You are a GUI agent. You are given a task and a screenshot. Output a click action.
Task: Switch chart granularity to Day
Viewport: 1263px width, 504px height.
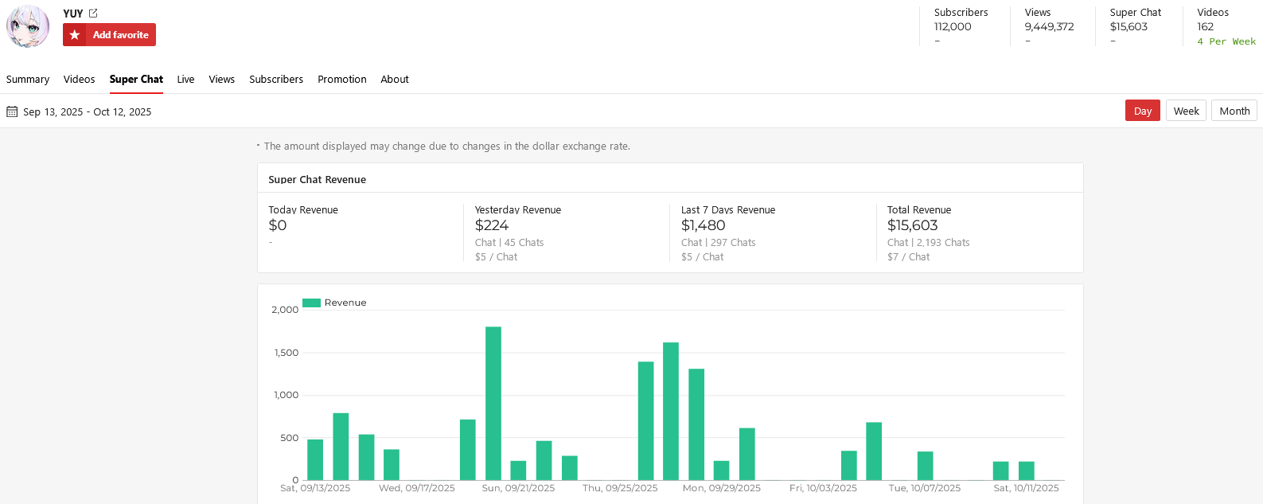point(1142,111)
